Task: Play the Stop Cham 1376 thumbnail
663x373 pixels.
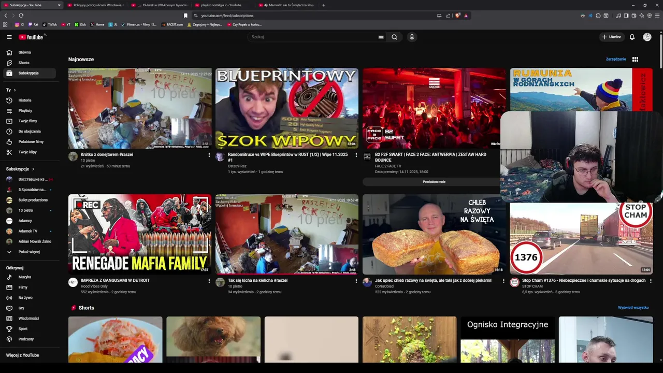Action: click(581, 239)
